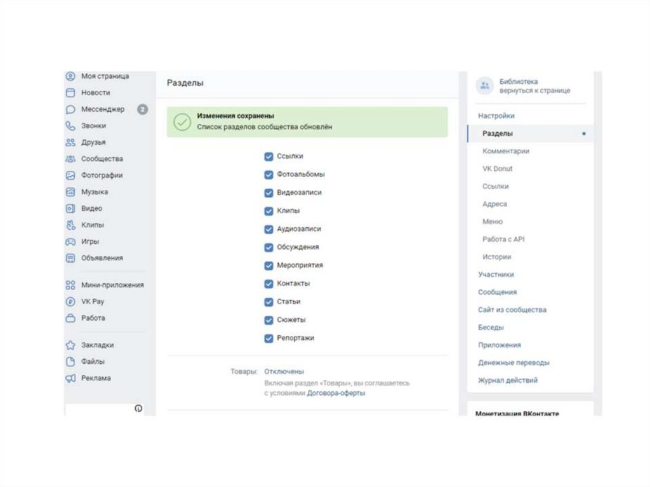Open the Договора-оферты link

[336, 393]
